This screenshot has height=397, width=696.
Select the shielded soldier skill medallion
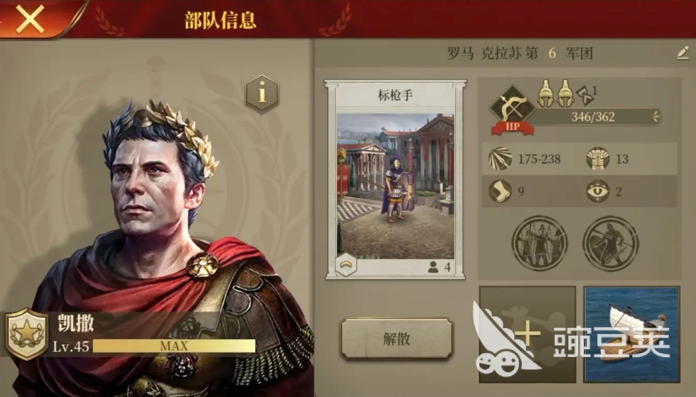tap(610, 244)
